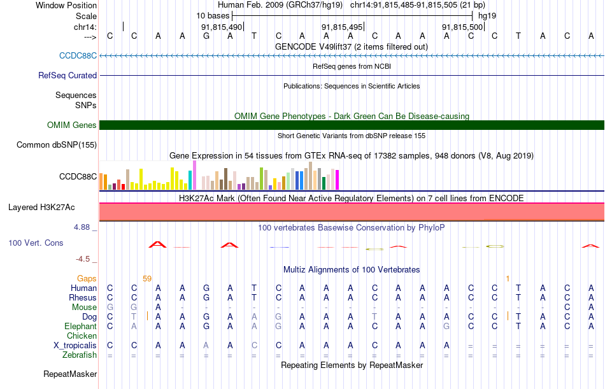Click the 100 Vert. Cons track label

click(36, 243)
